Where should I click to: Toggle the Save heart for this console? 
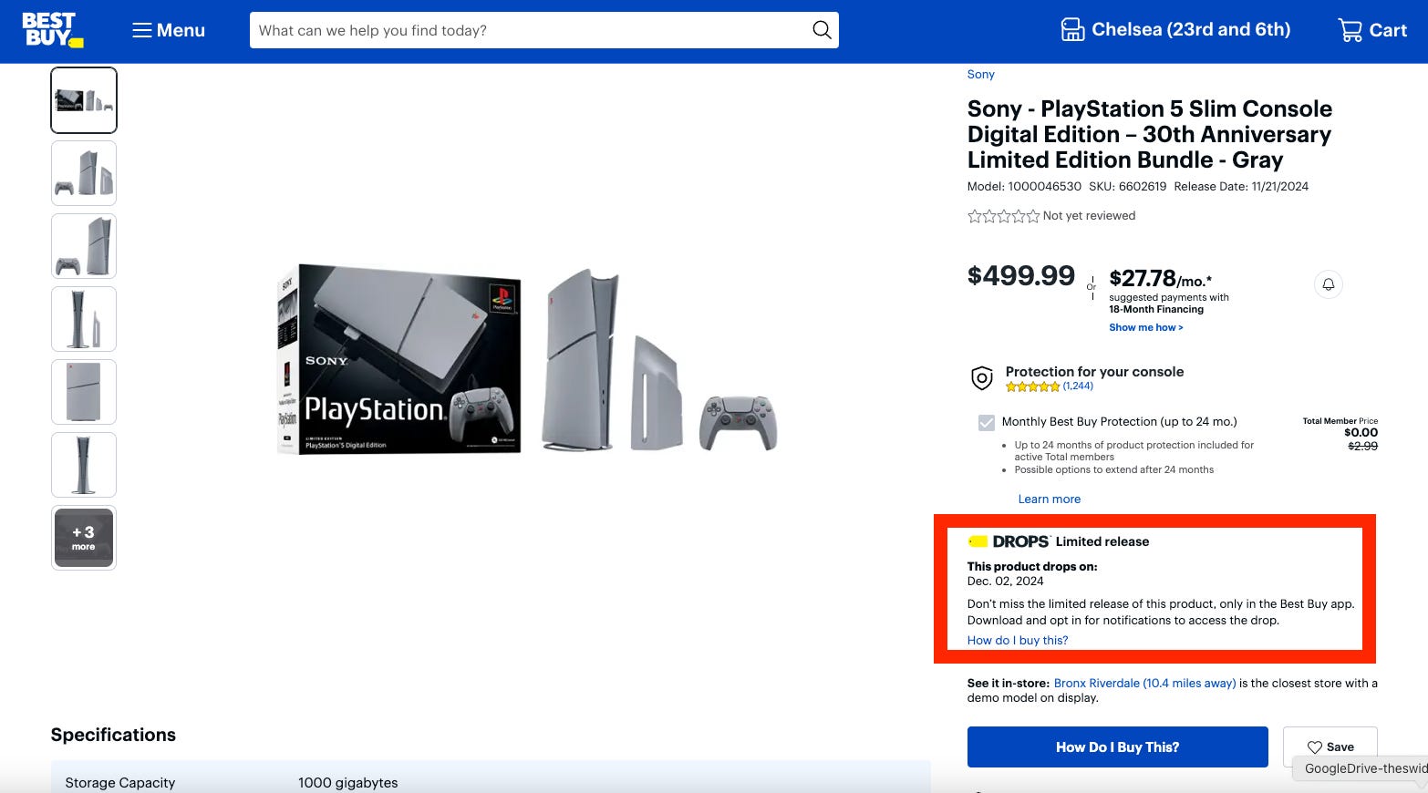click(1314, 747)
